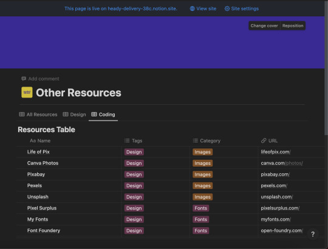Screen dimensions: 328x249
Task: Open the pixelsurplus.com/ URL
Action: tap(280, 208)
